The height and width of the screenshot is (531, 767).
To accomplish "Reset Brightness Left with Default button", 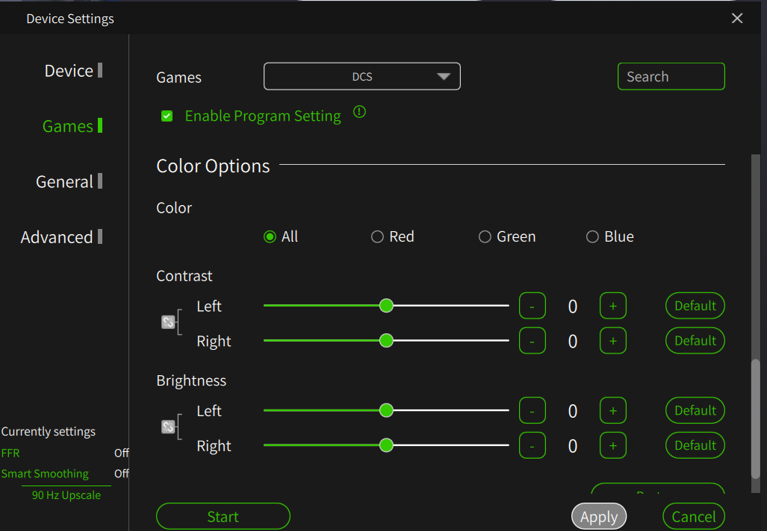I will pyautogui.click(x=695, y=410).
